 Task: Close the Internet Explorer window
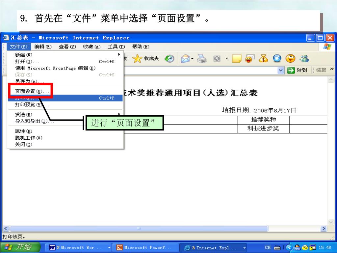(330, 38)
